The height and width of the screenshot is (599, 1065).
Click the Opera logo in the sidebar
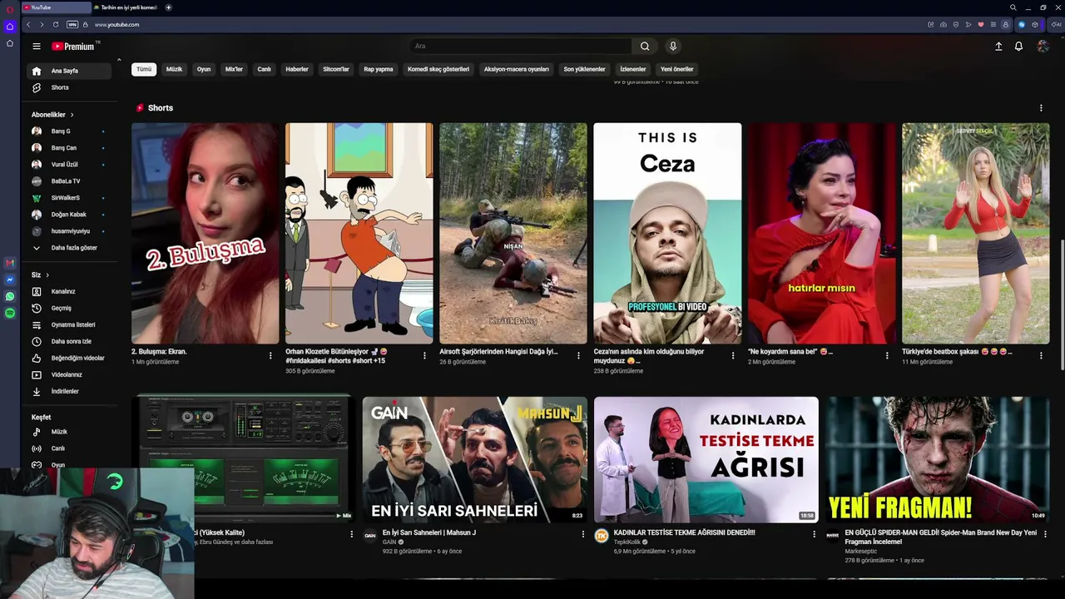10,8
